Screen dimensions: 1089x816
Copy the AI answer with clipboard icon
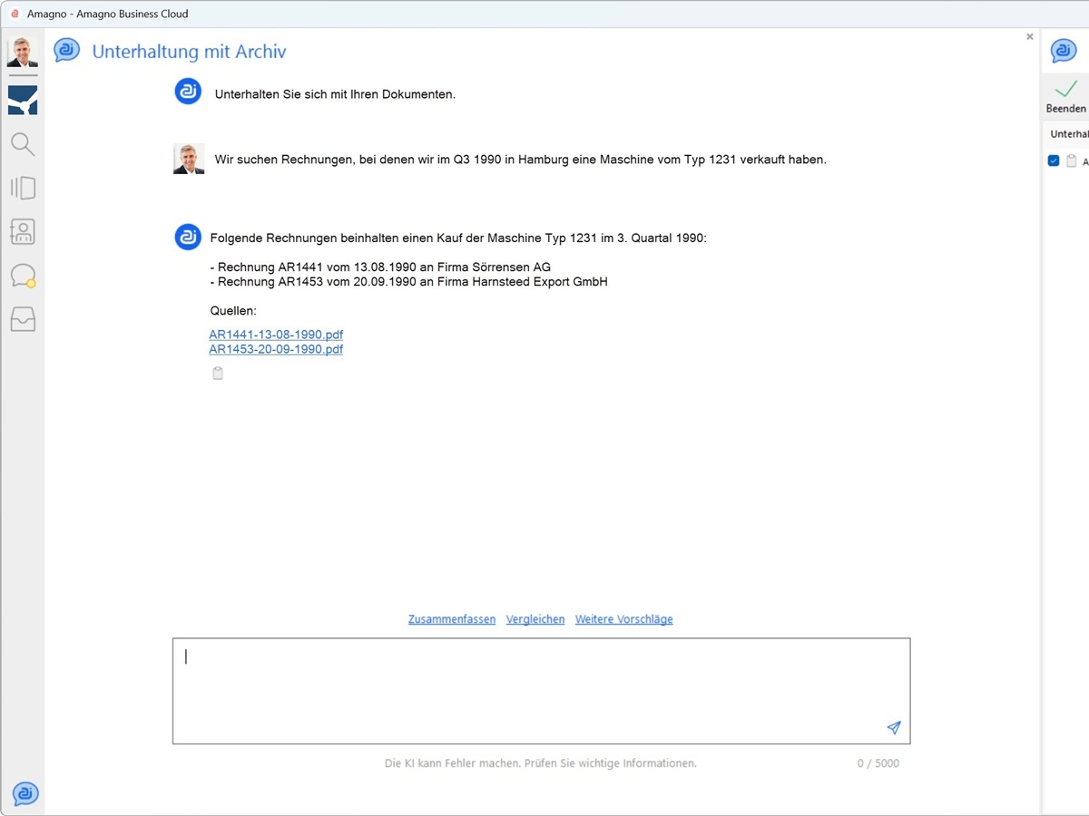click(218, 374)
